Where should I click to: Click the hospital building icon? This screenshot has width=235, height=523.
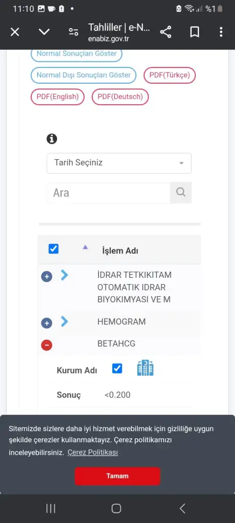tap(145, 368)
